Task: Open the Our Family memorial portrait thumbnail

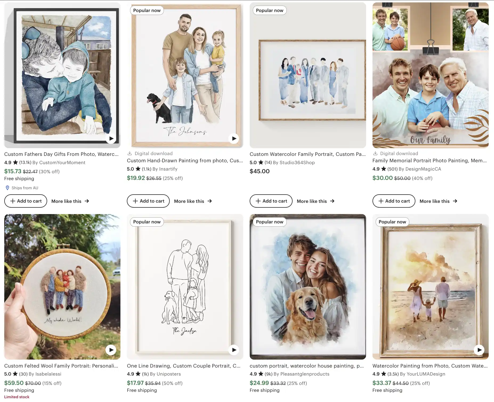Action: point(431,75)
